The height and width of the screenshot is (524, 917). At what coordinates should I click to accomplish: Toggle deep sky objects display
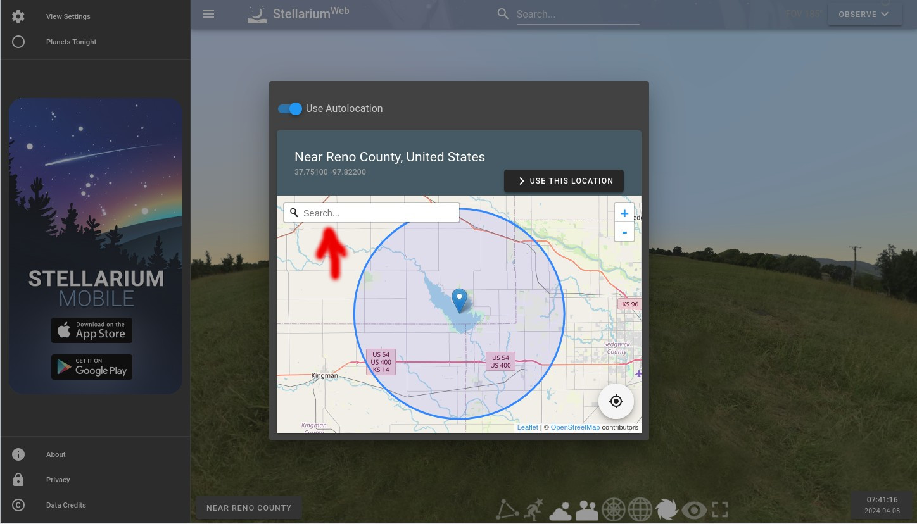tap(667, 509)
